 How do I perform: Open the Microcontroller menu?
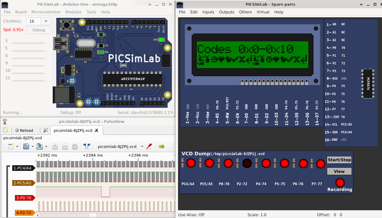point(46,12)
